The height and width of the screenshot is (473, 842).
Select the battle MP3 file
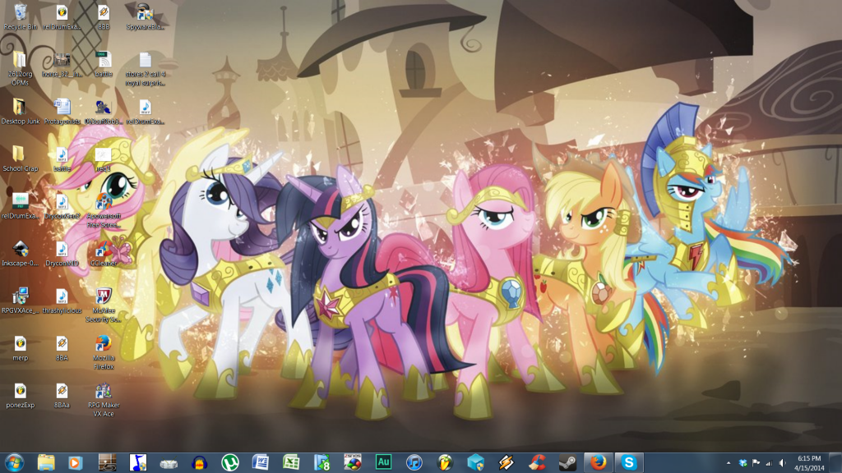[62, 158]
